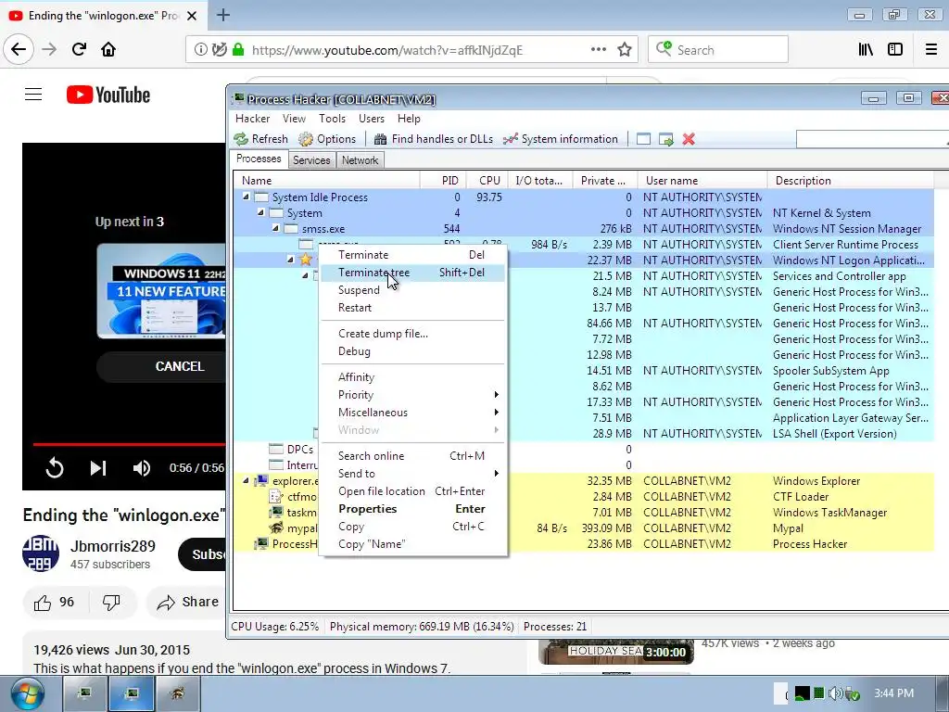Open Mypal browser taskbar button
Screen dimensions: 949x712
tap(177, 693)
